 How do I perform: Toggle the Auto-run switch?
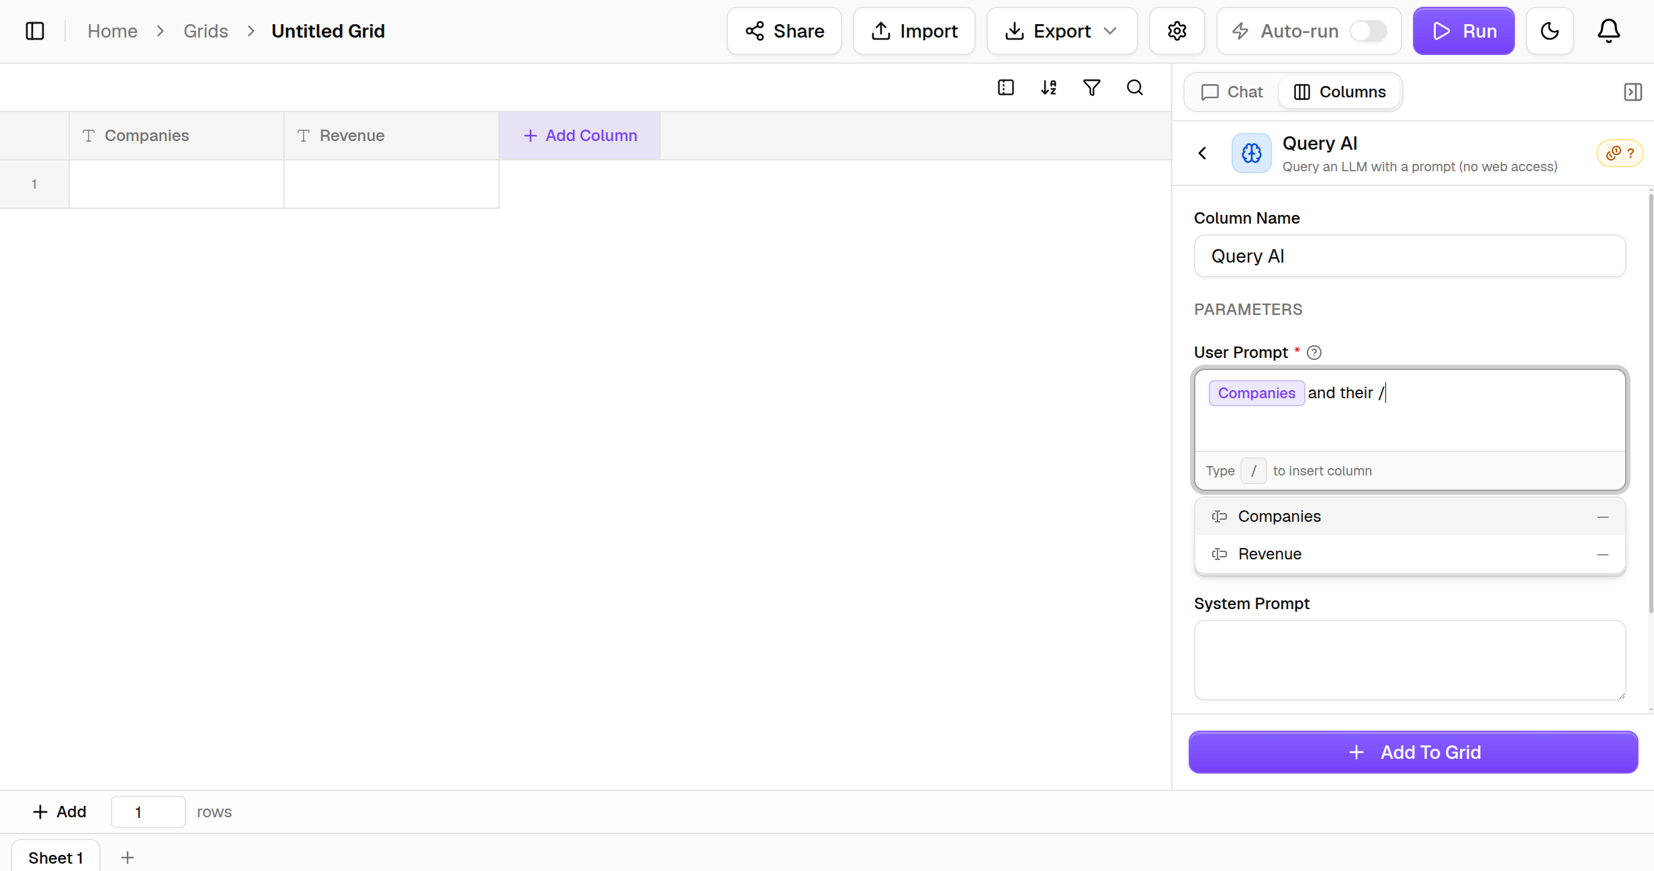pos(1367,31)
